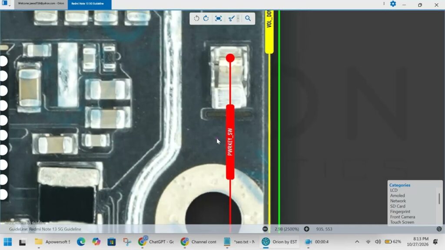
Task: Open the clock and date flyout
Action: 418,242
